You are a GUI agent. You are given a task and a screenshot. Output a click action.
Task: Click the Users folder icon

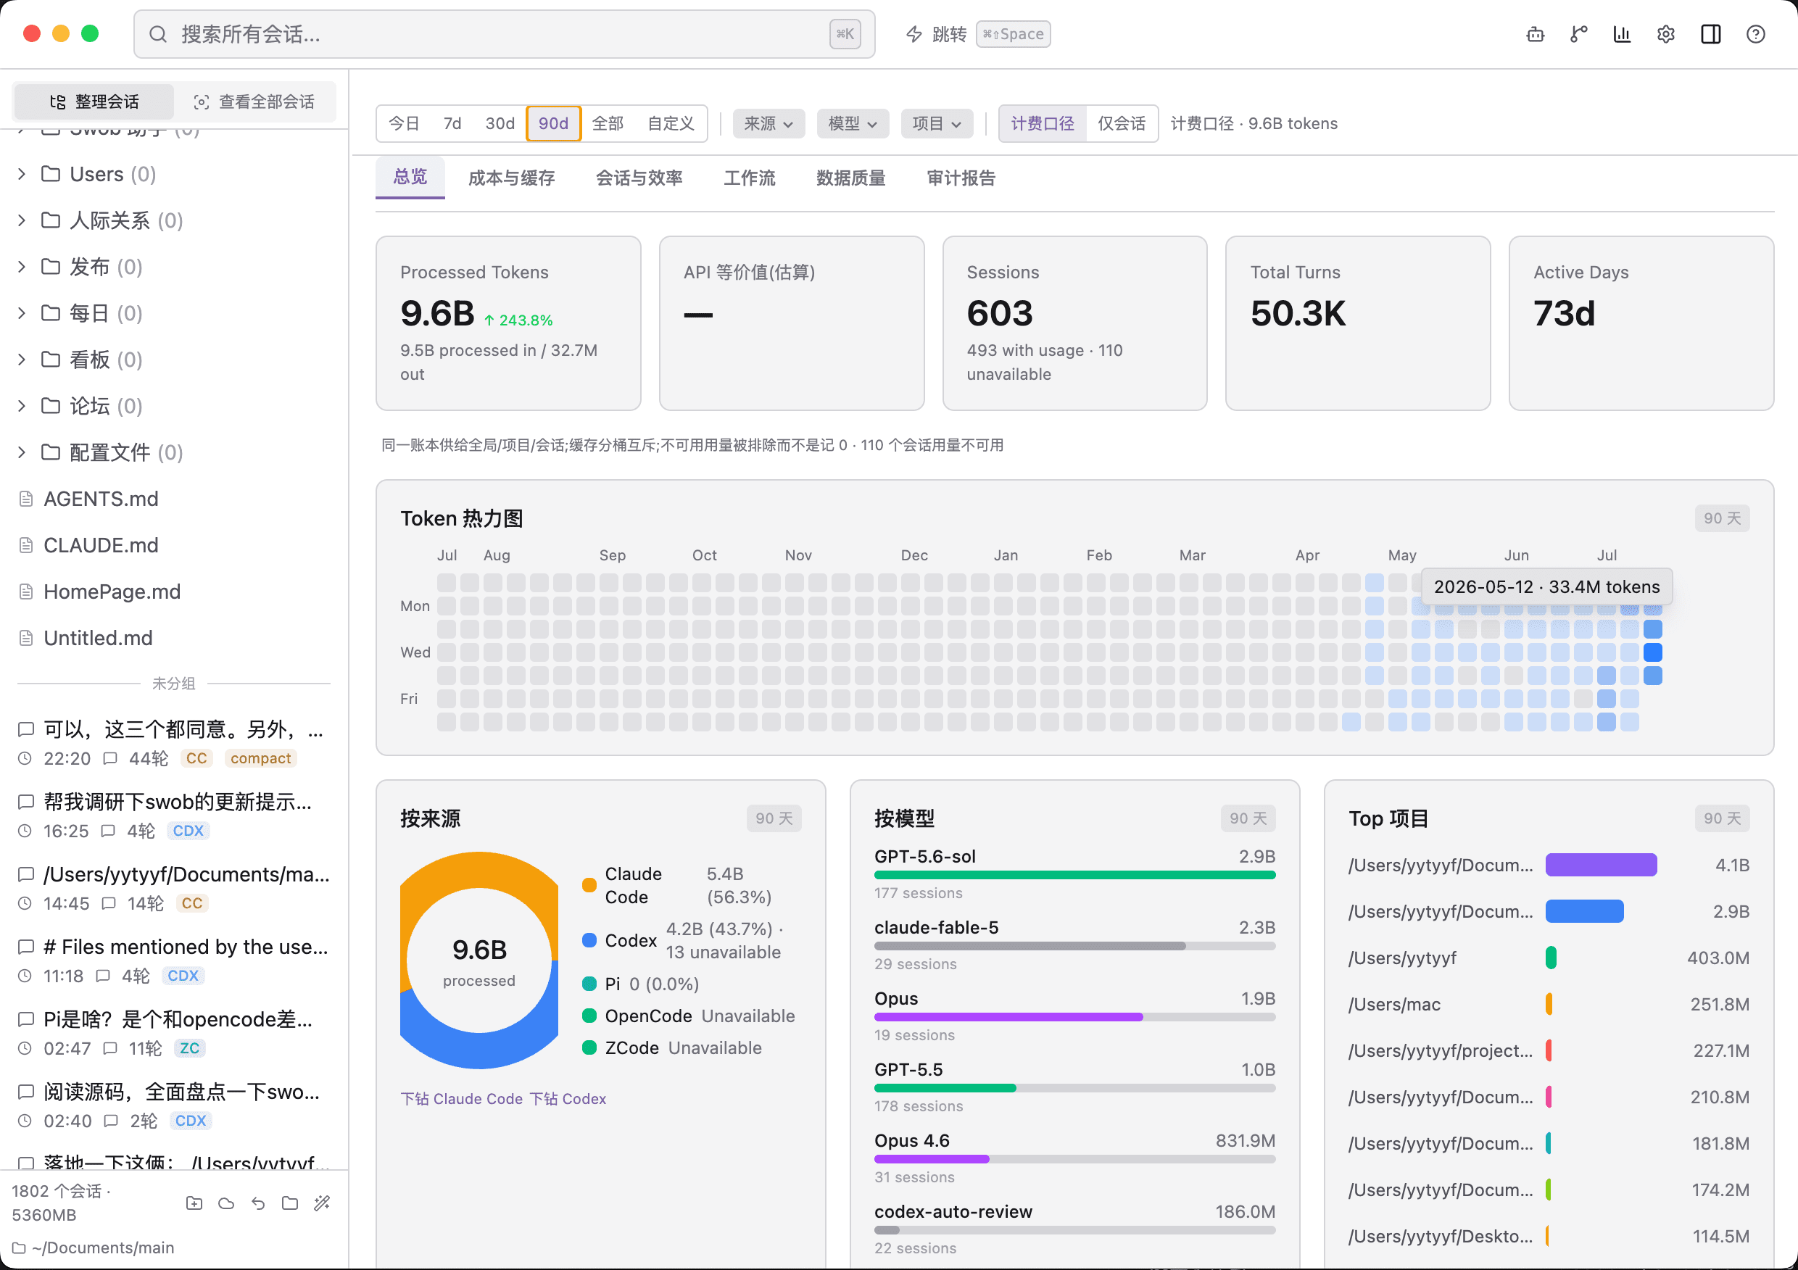tap(51, 174)
